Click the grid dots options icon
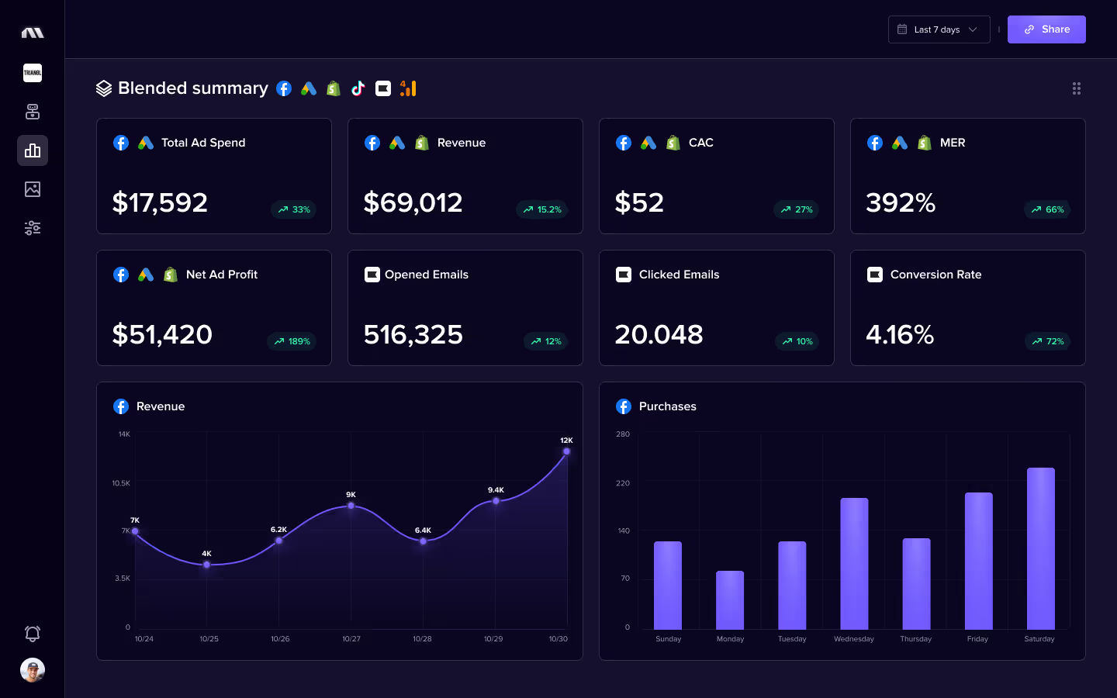The width and height of the screenshot is (1117, 698). [x=1077, y=88]
